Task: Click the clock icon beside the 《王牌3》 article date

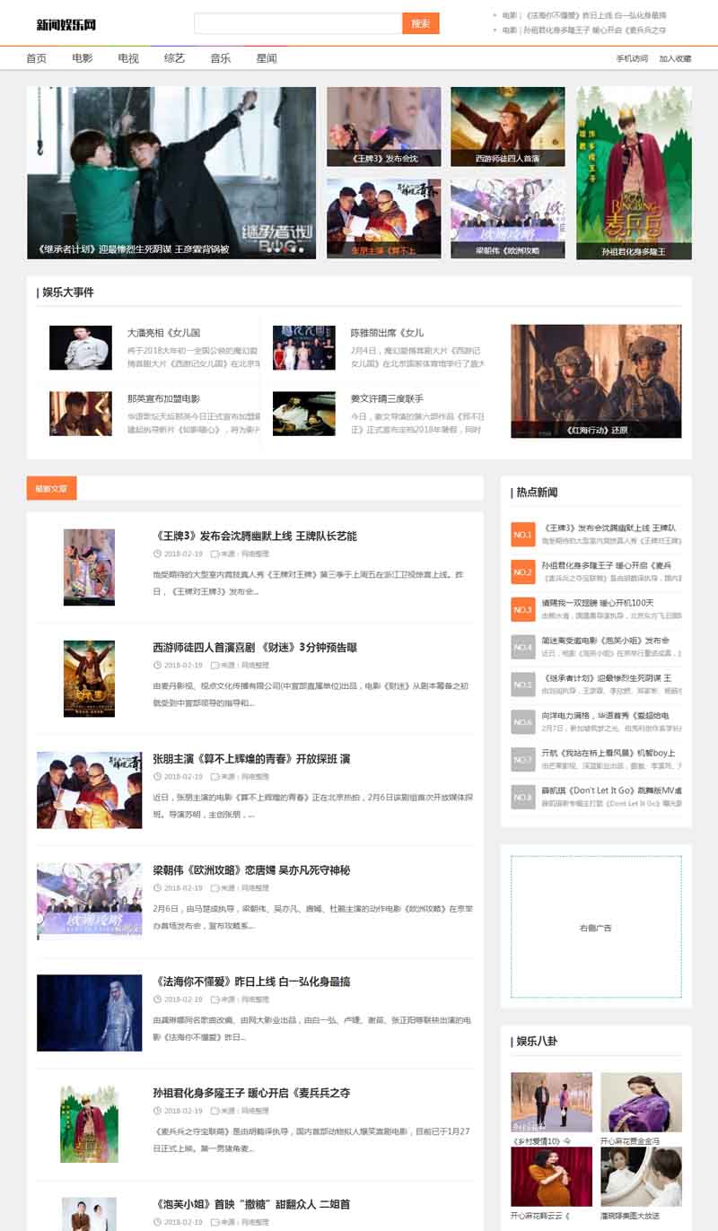Action: pos(158,554)
